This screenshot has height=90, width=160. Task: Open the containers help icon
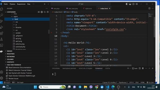pyautogui.click(x=48, y=12)
